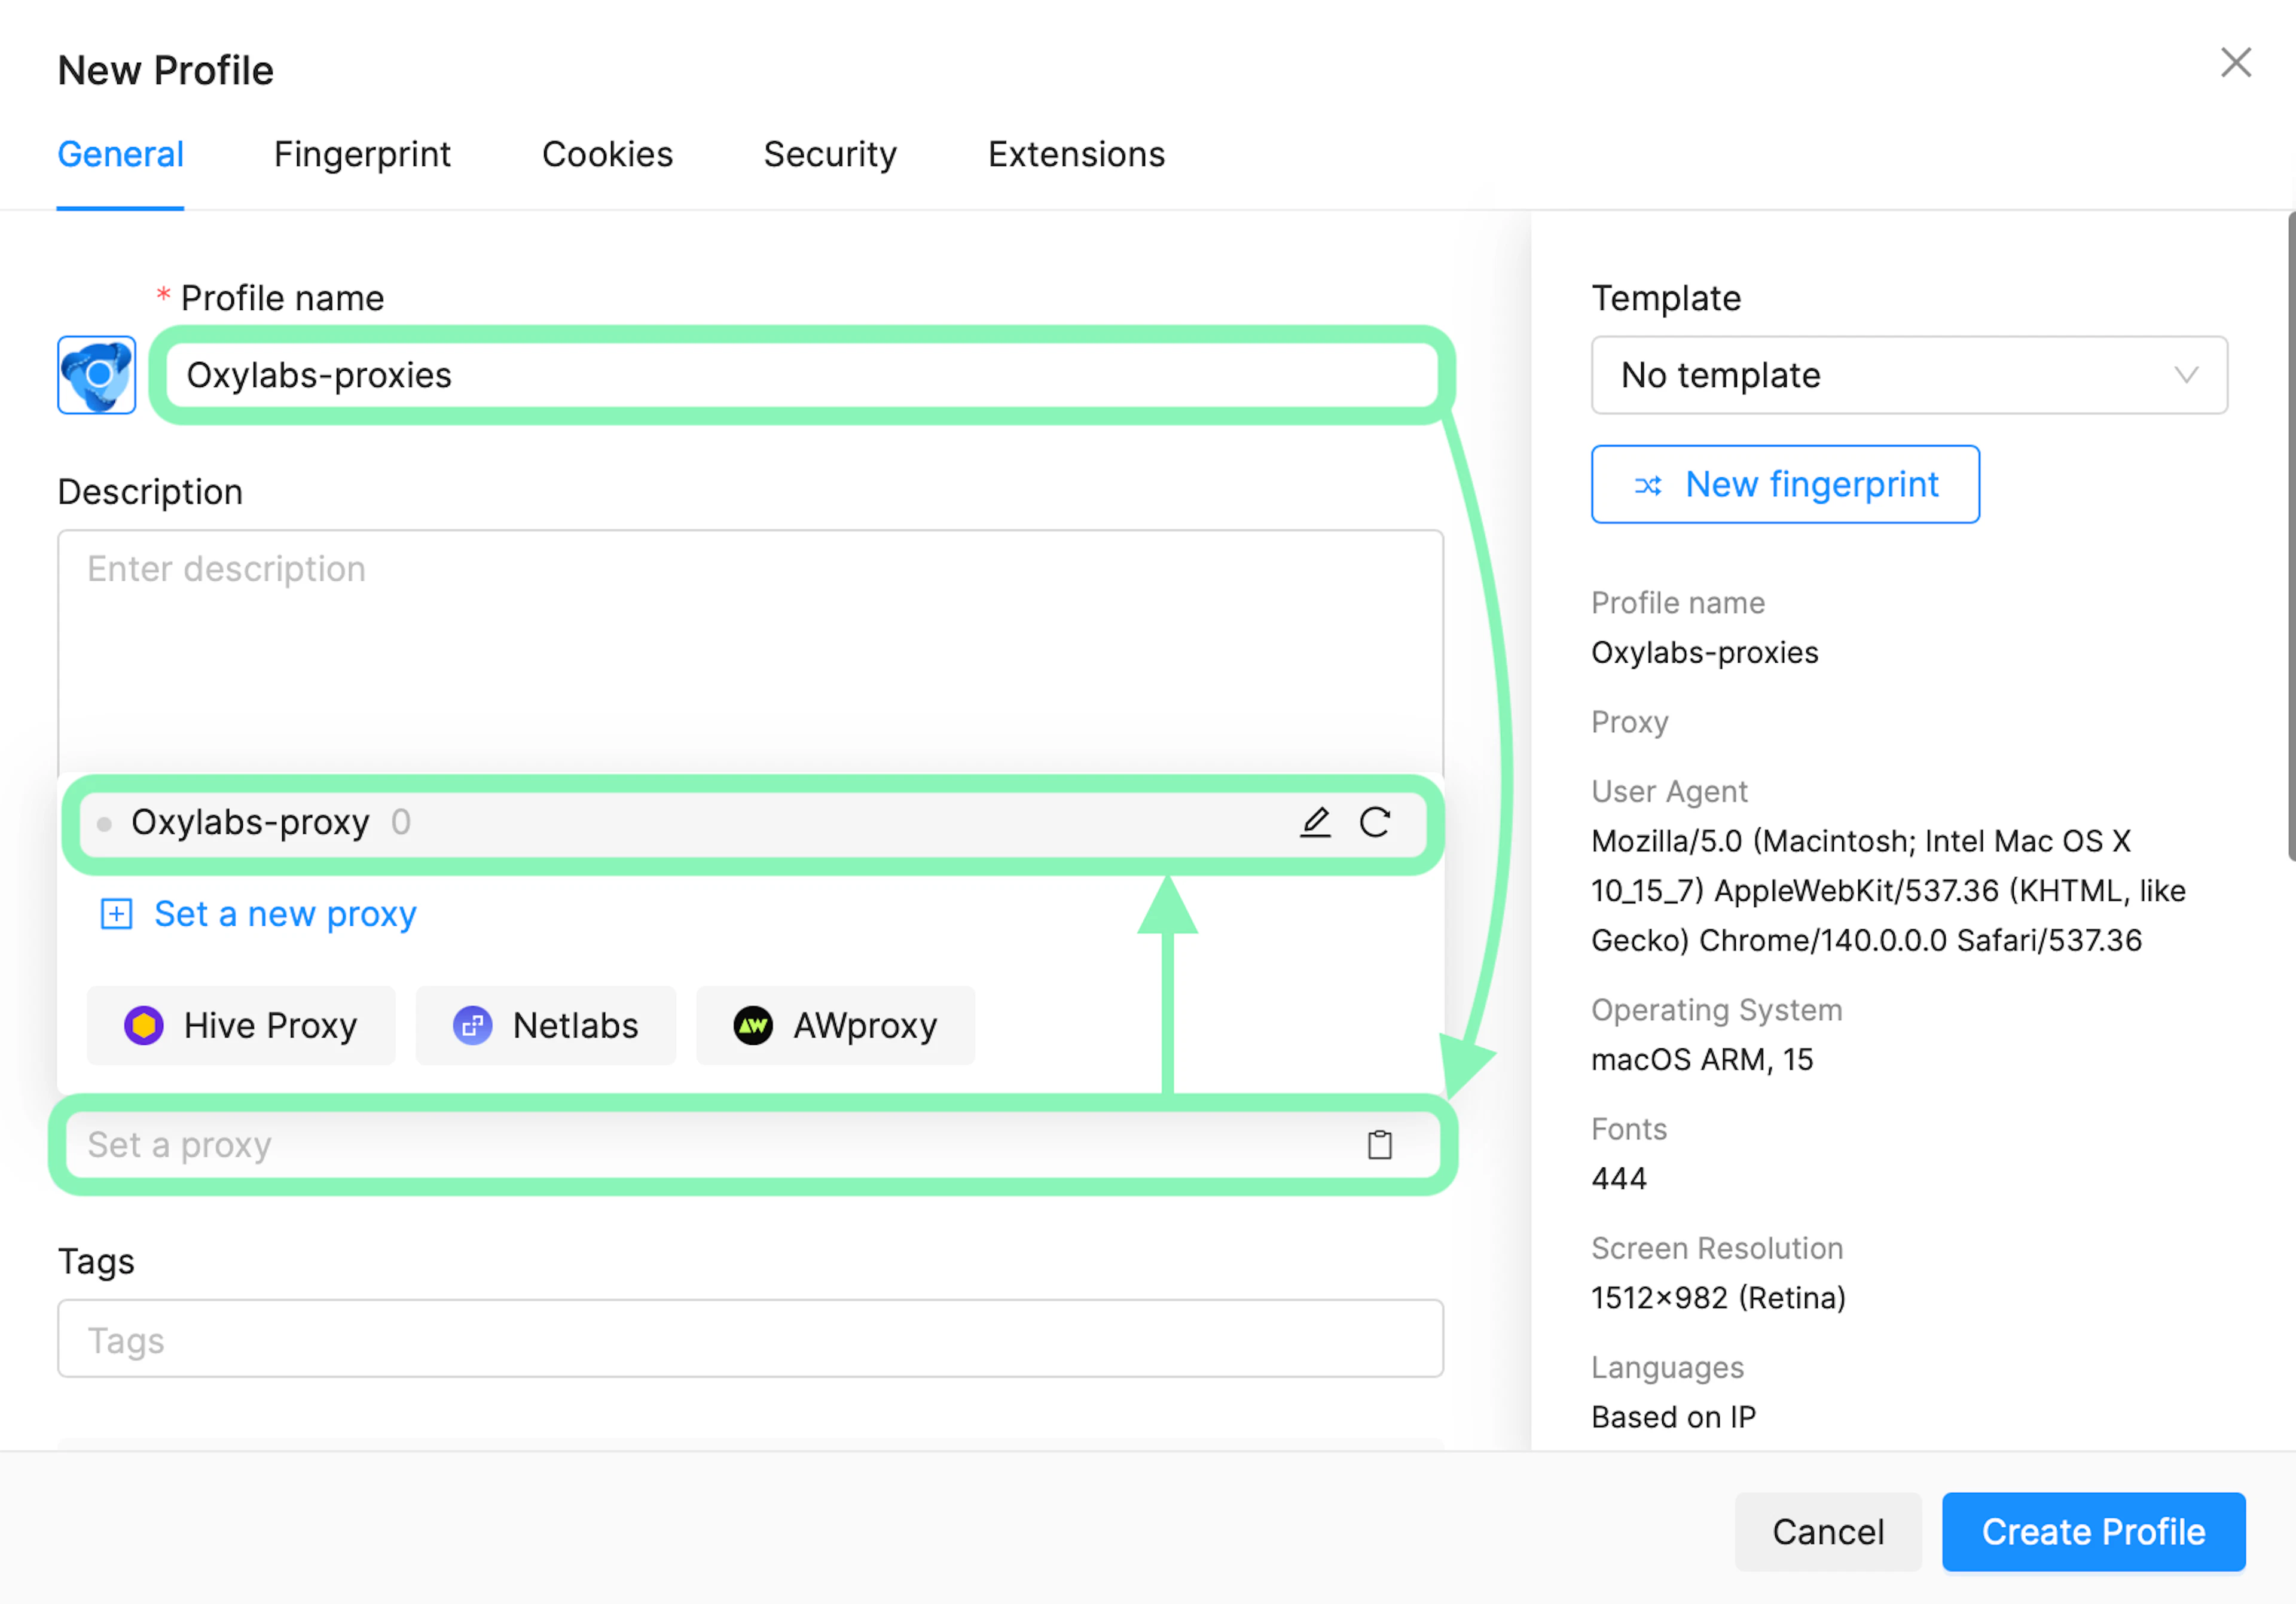The width and height of the screenshot is (2296, 1604).
Task: Click the Hive Proxy hexagon logo
Action: [x=144, y=1025]
